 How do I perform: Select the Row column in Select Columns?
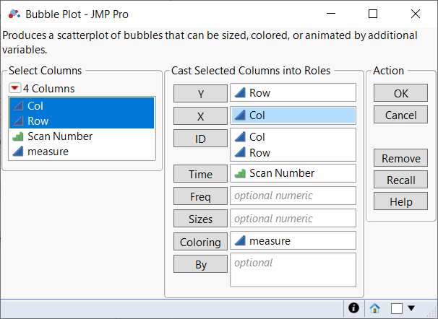38,121
